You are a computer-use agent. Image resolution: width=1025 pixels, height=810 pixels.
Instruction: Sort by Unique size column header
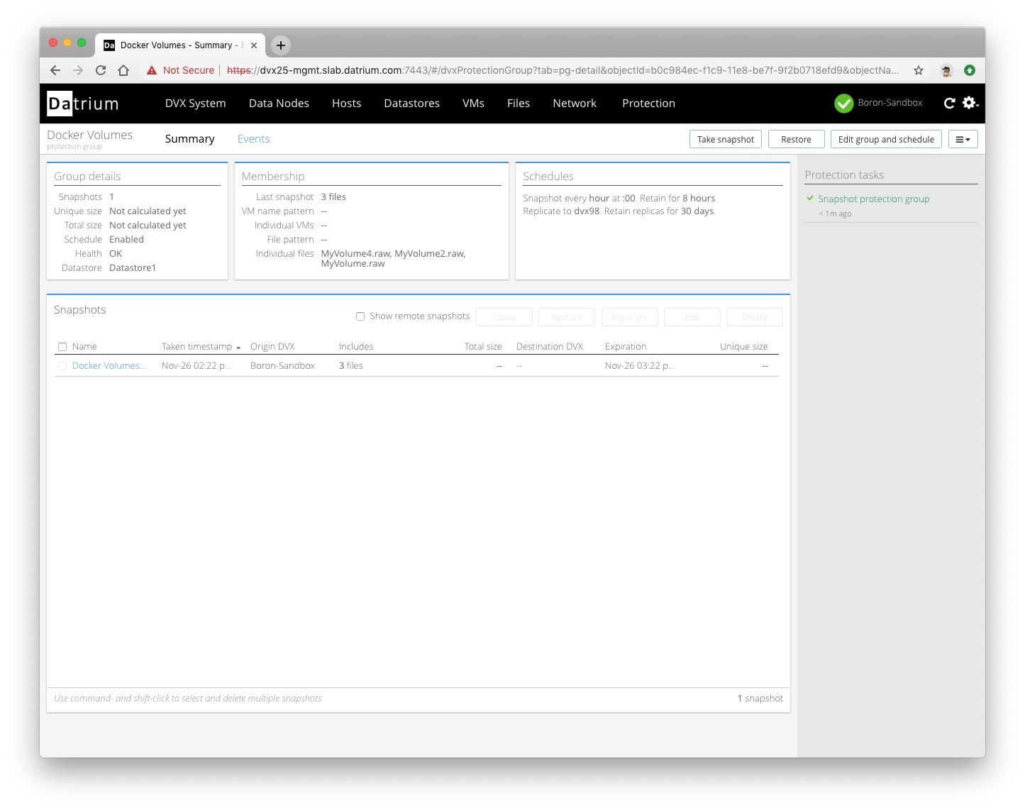click(743, 347)
